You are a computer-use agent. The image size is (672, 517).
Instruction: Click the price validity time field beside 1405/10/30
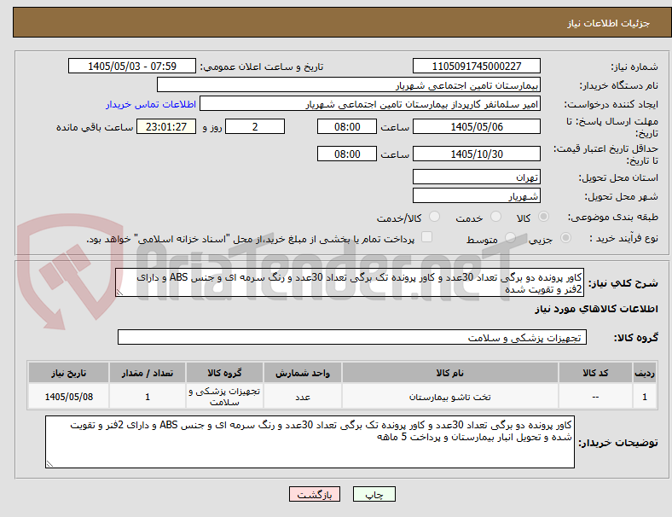click(347, 154)
